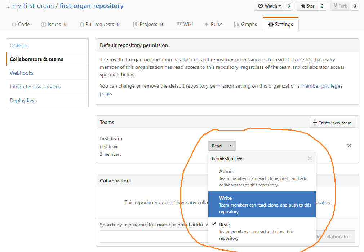The height and width of the screenshot is (252, 364).
Task: Click the Star button
Action: pos(307,6)
